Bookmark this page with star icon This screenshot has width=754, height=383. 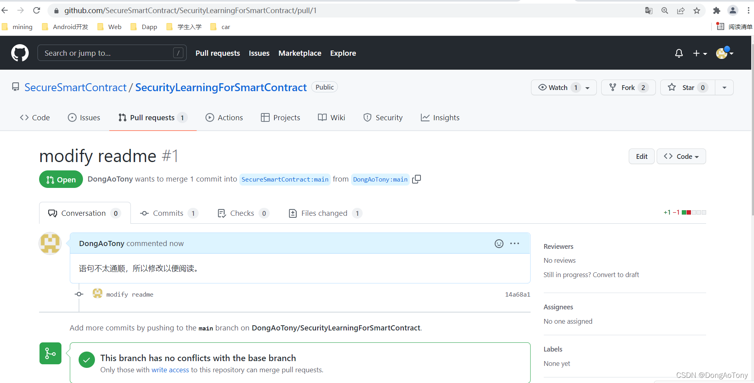697,11
